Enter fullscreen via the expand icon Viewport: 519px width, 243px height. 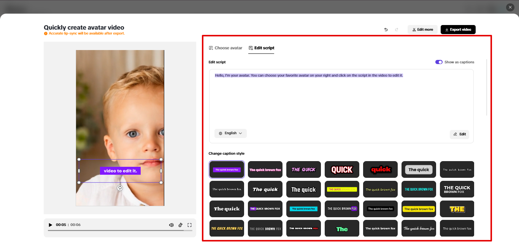[189, 225]
